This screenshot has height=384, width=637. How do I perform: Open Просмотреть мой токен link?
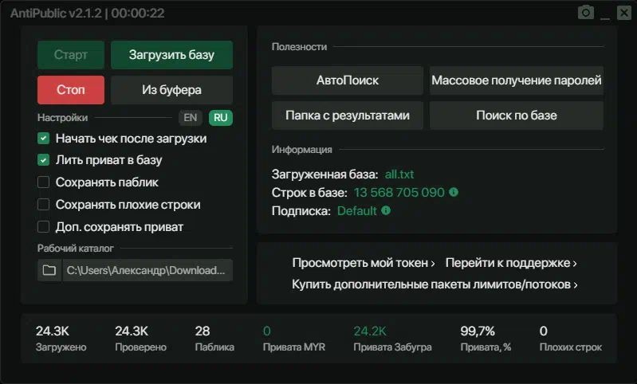[x=364, y=263]
